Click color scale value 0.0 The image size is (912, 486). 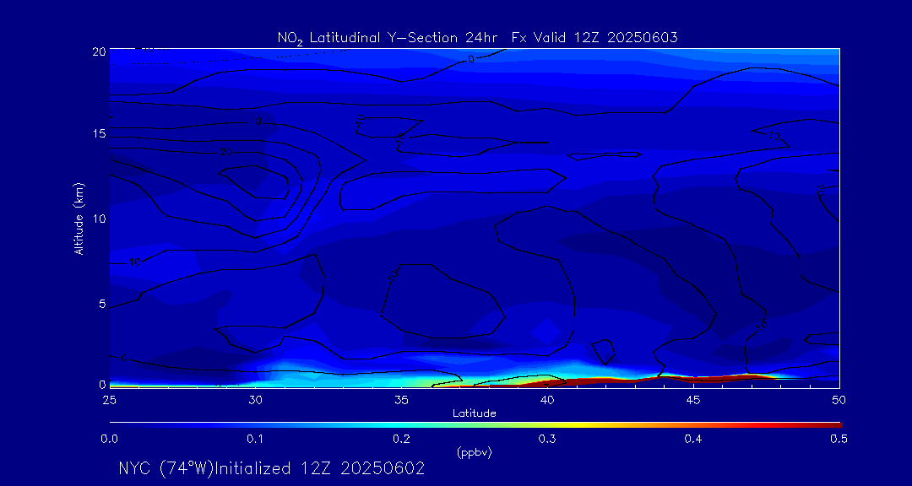[x=109, y=440]
